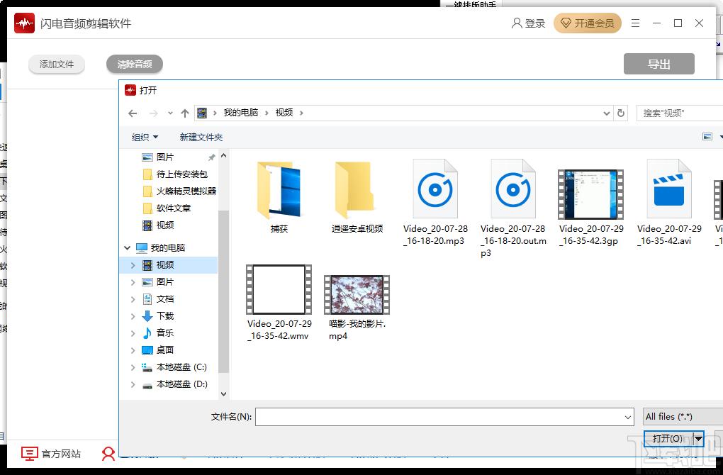Select 下载 in the navigation tree

tap(159, 316)
